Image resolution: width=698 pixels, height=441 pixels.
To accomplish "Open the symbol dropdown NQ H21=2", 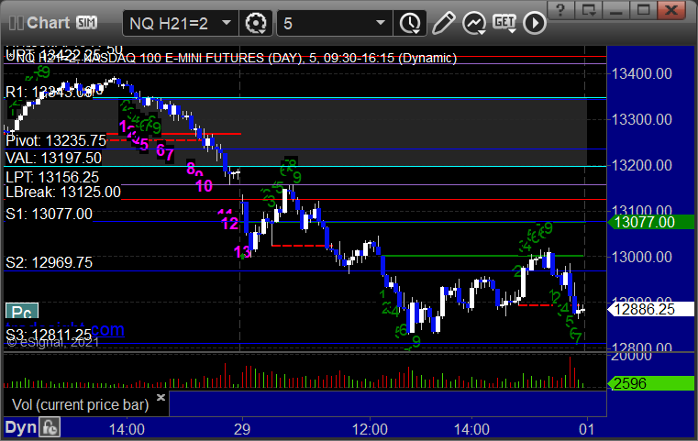I will [227, 23].
